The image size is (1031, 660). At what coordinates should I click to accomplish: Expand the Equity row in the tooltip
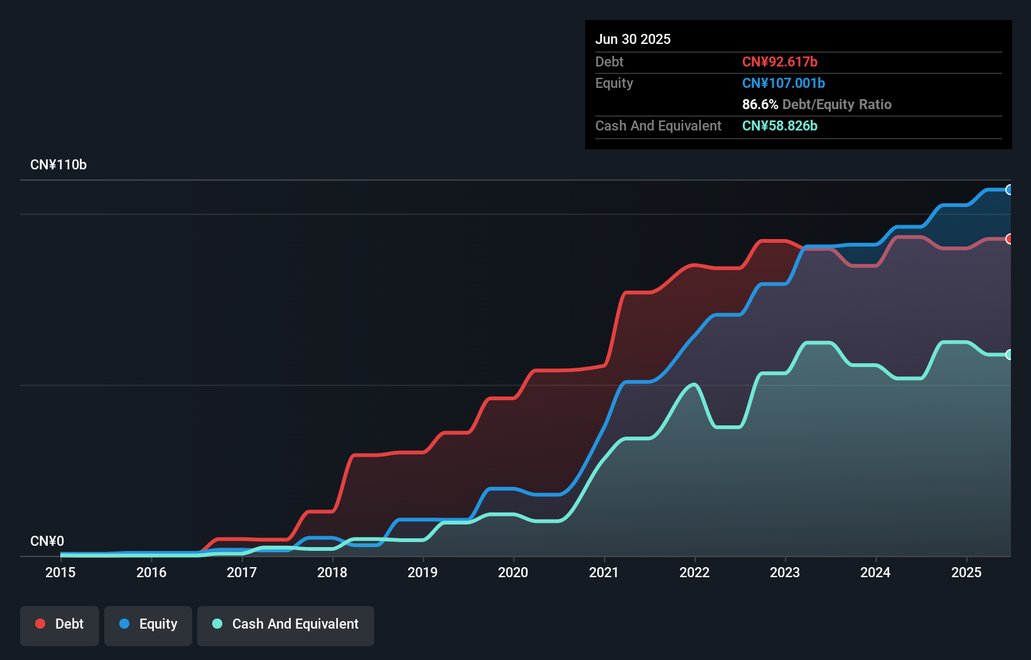[x=614, y=83]
